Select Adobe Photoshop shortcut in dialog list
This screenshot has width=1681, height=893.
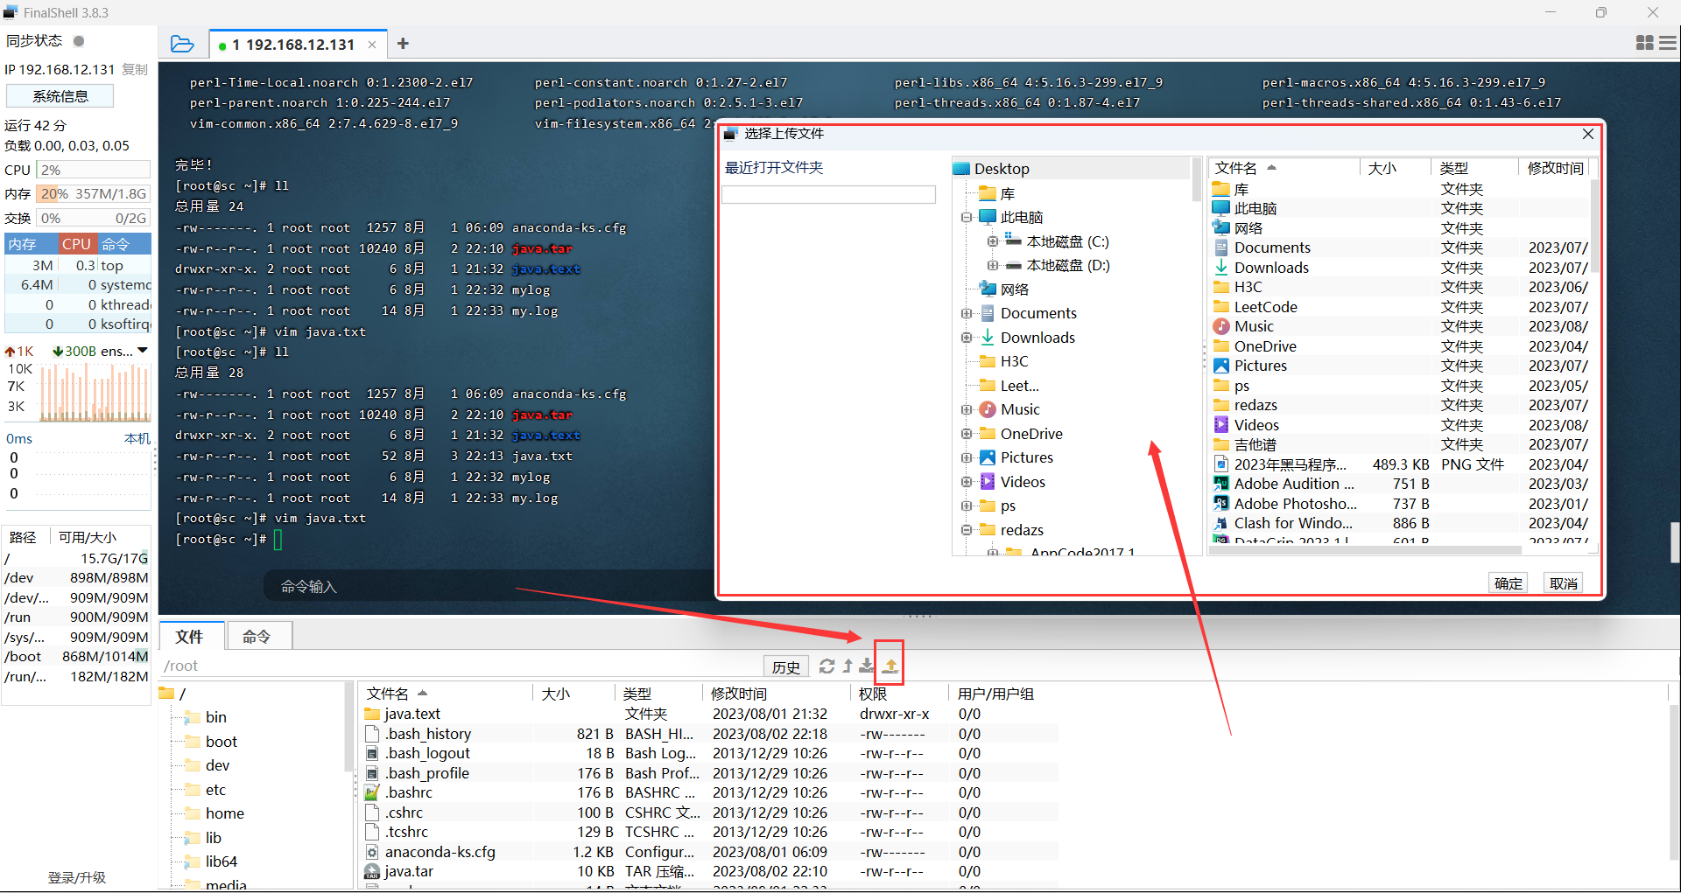tap(1295, 504)
